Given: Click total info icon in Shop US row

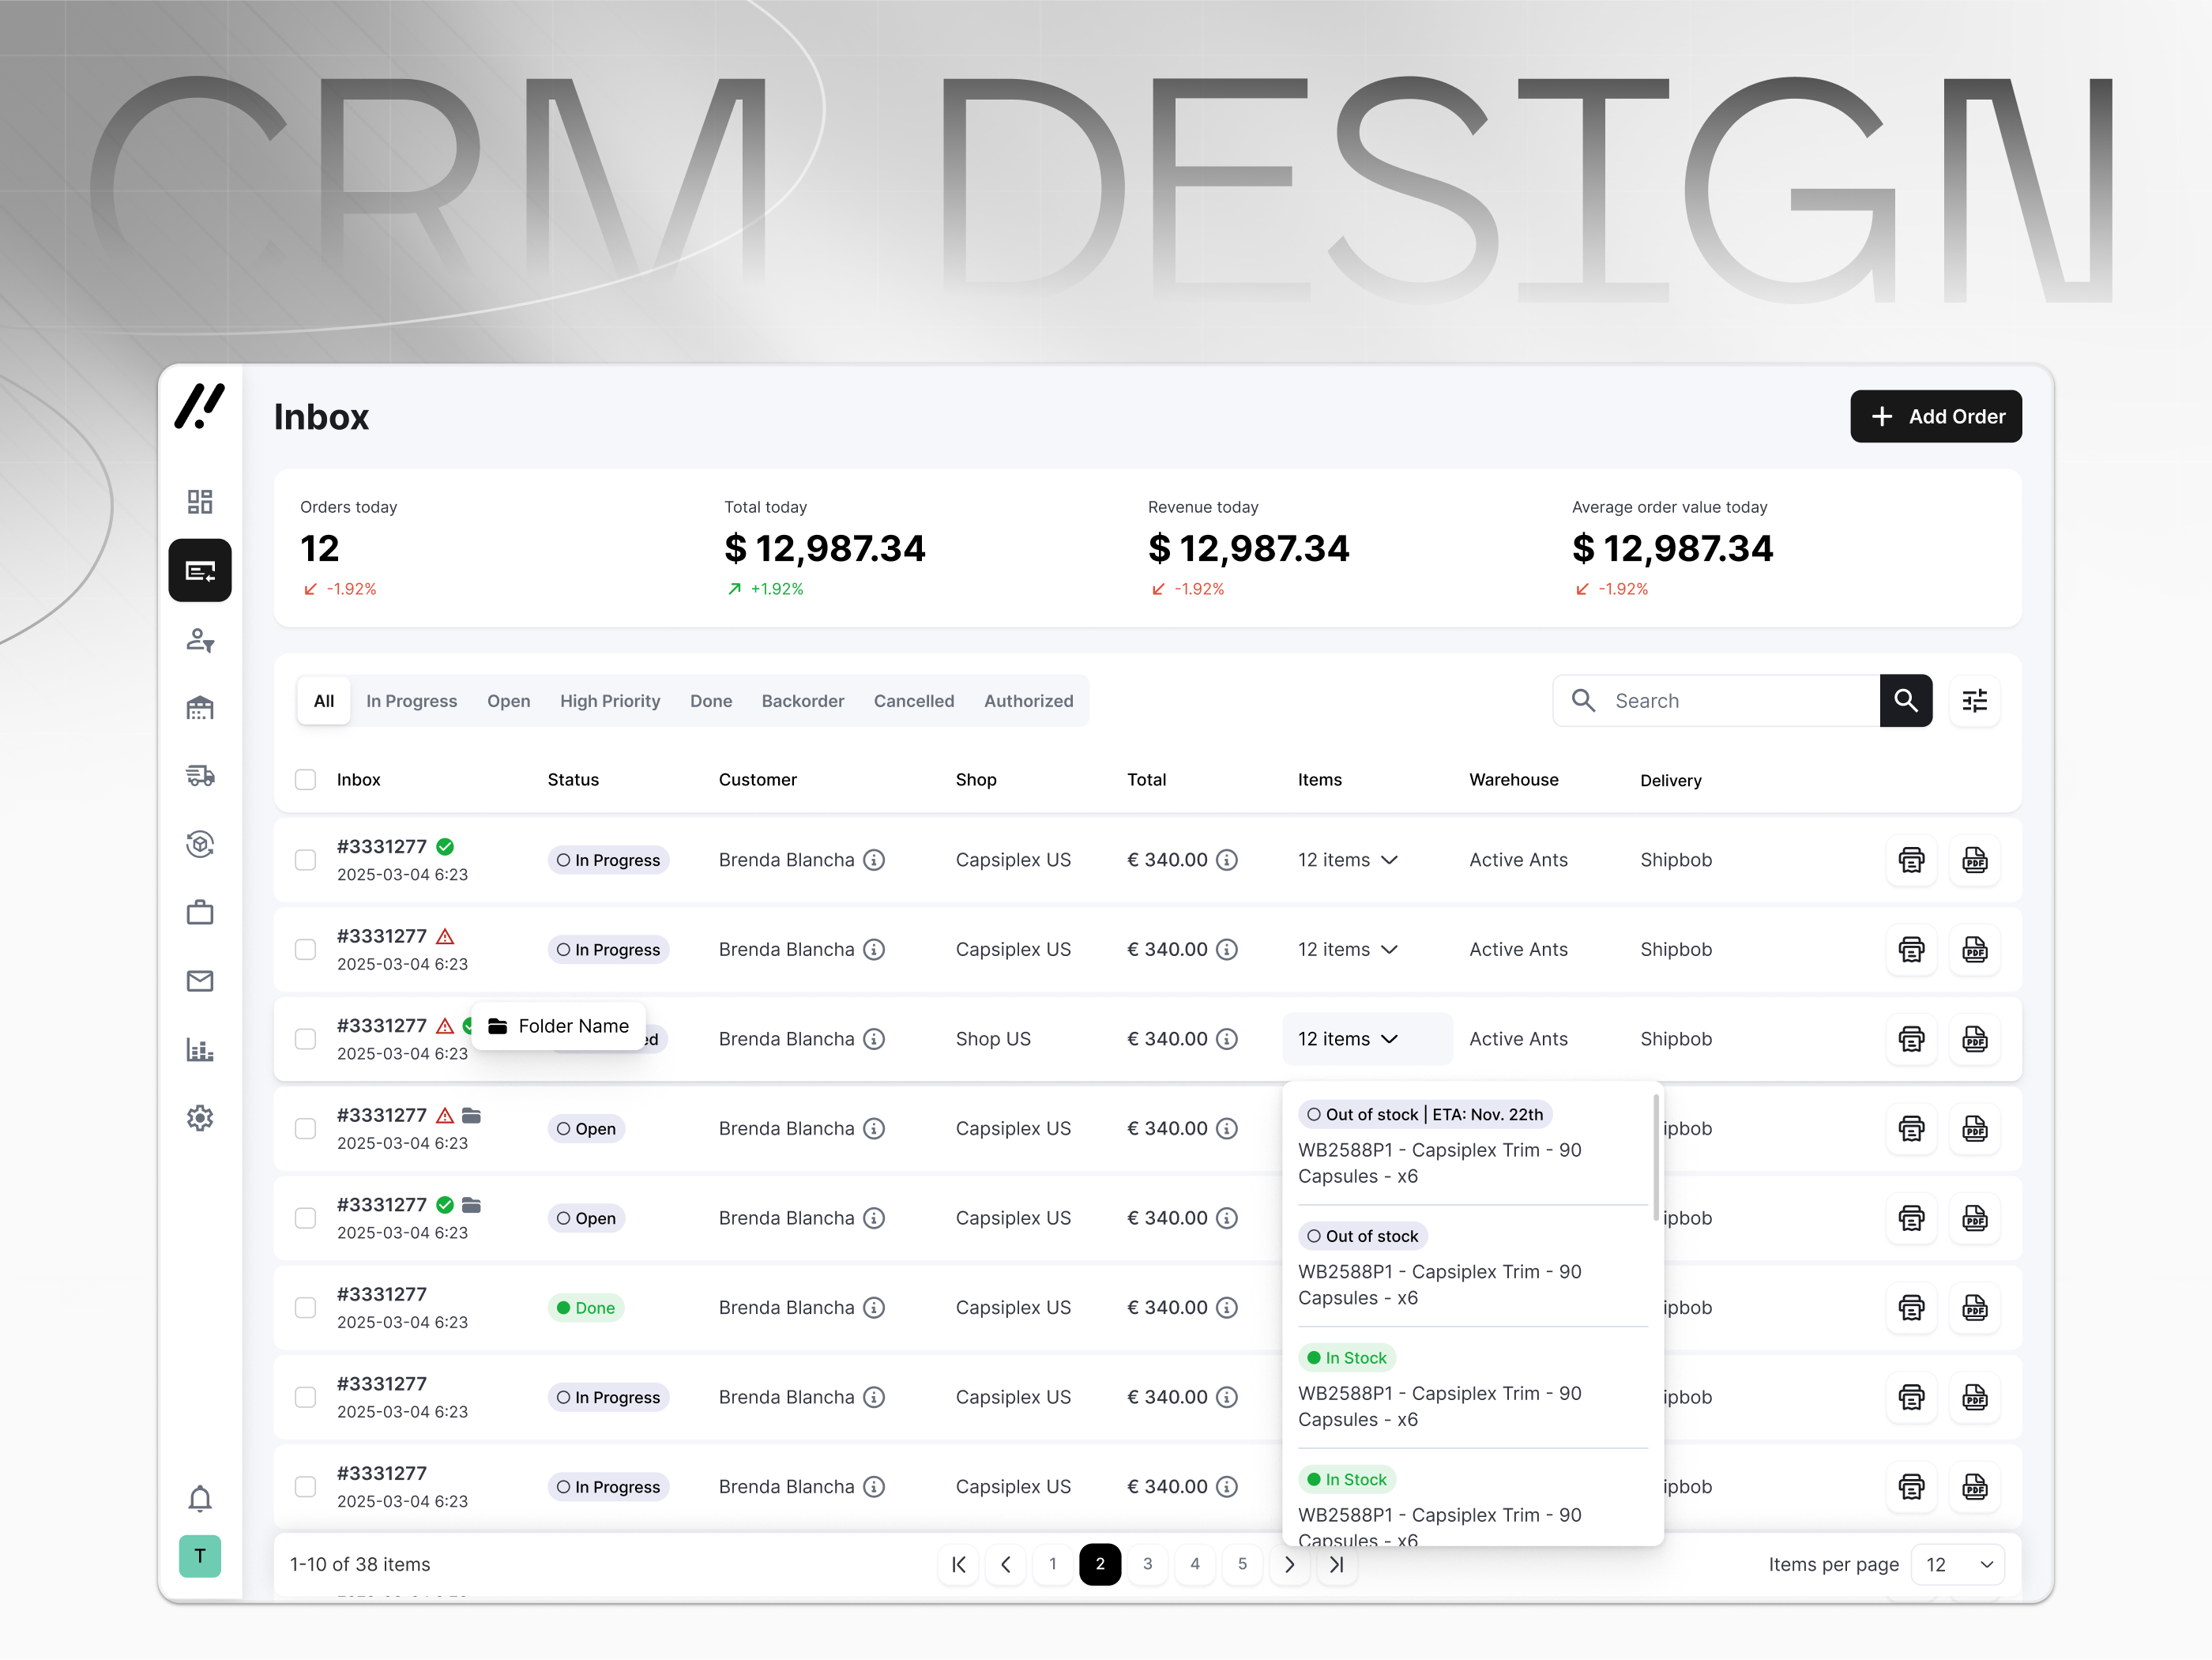Looking at the screenshot, I should (x=1228, y=1040).
